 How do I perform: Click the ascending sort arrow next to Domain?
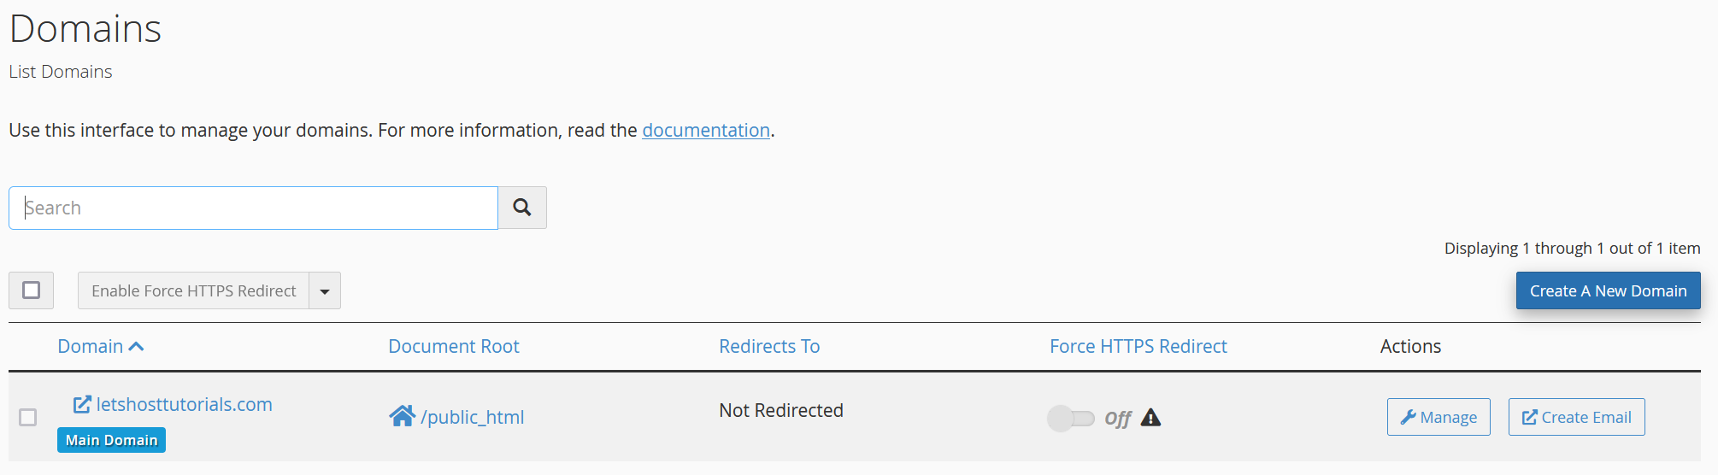coord(136,346)
